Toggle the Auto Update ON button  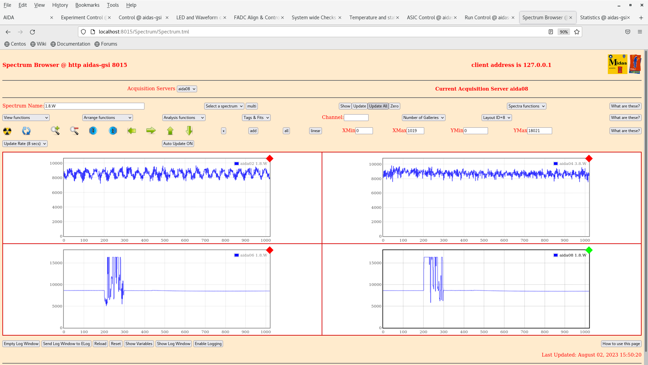click(178, 144)
